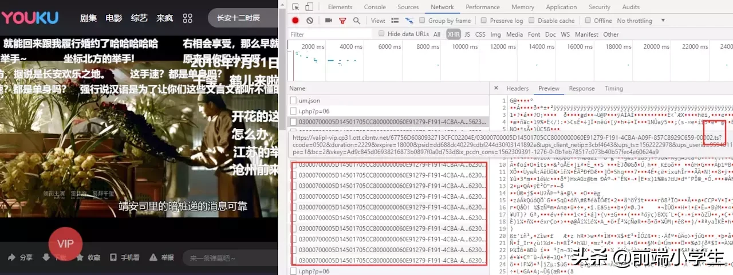Switch to the Console tab

pyautogui.click(x=375, y=7)
